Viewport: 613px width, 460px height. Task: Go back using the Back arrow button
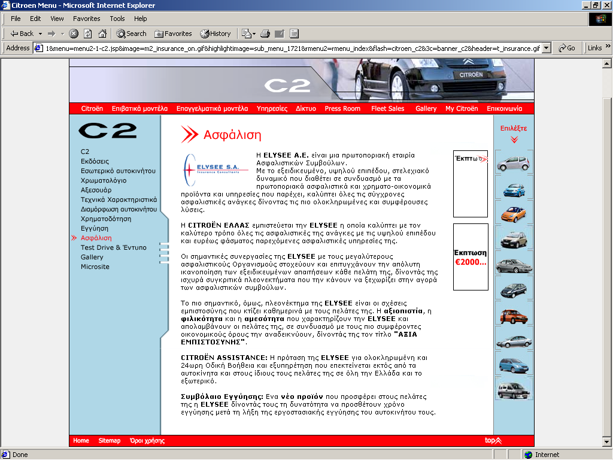coord(22,34)
